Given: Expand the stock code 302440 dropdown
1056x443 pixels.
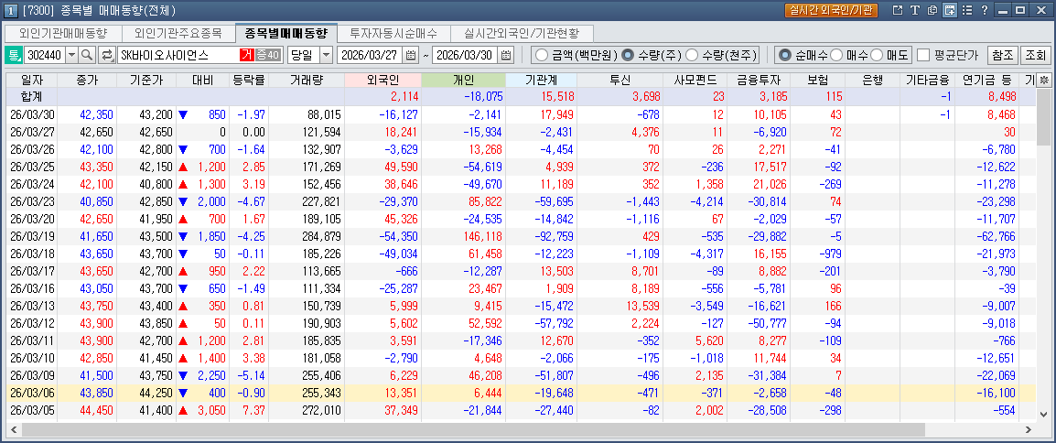Looking at the screenshot, I should pos(70,55).
